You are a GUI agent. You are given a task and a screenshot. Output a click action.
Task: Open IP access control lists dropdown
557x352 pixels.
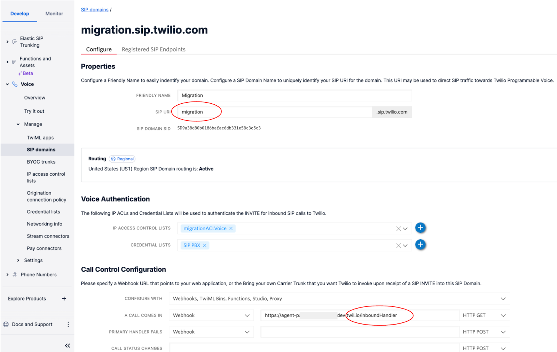tap(405, 229)
